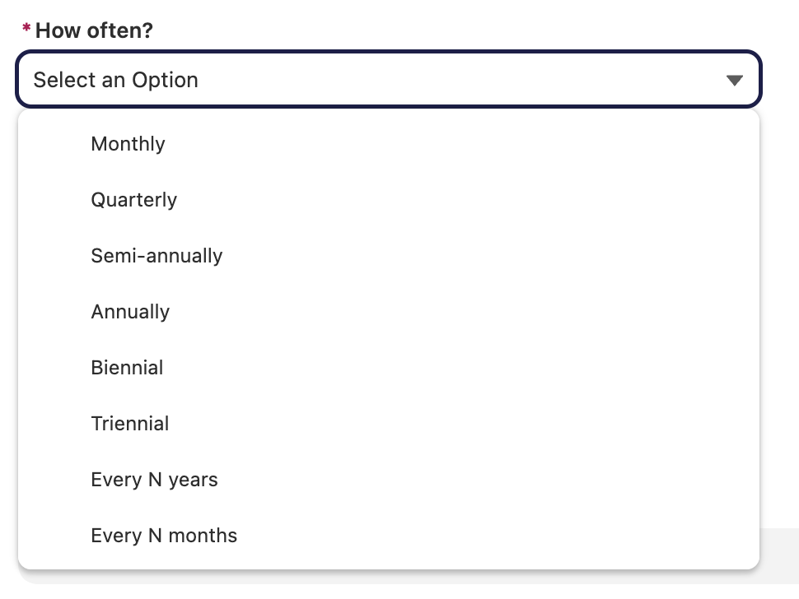Set frequency to once a month

point(388,144)
